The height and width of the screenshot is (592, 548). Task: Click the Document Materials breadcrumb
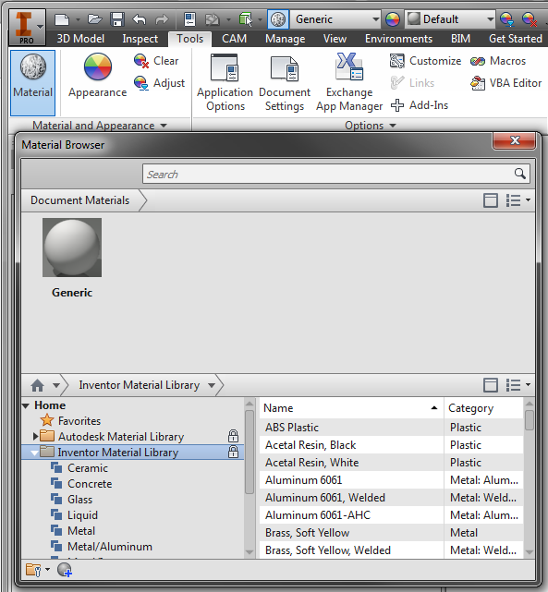[80, 200]
